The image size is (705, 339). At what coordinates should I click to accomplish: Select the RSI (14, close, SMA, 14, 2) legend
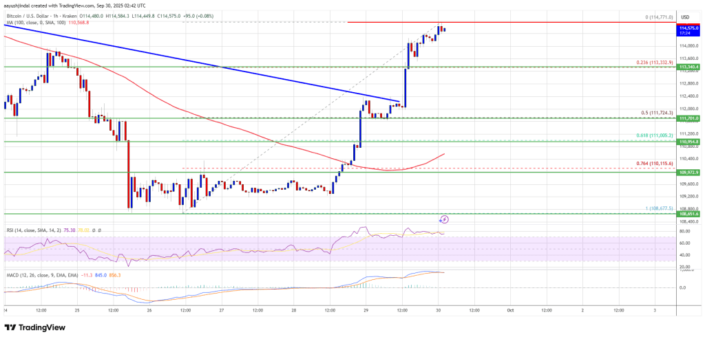click(x=38, y=230)
